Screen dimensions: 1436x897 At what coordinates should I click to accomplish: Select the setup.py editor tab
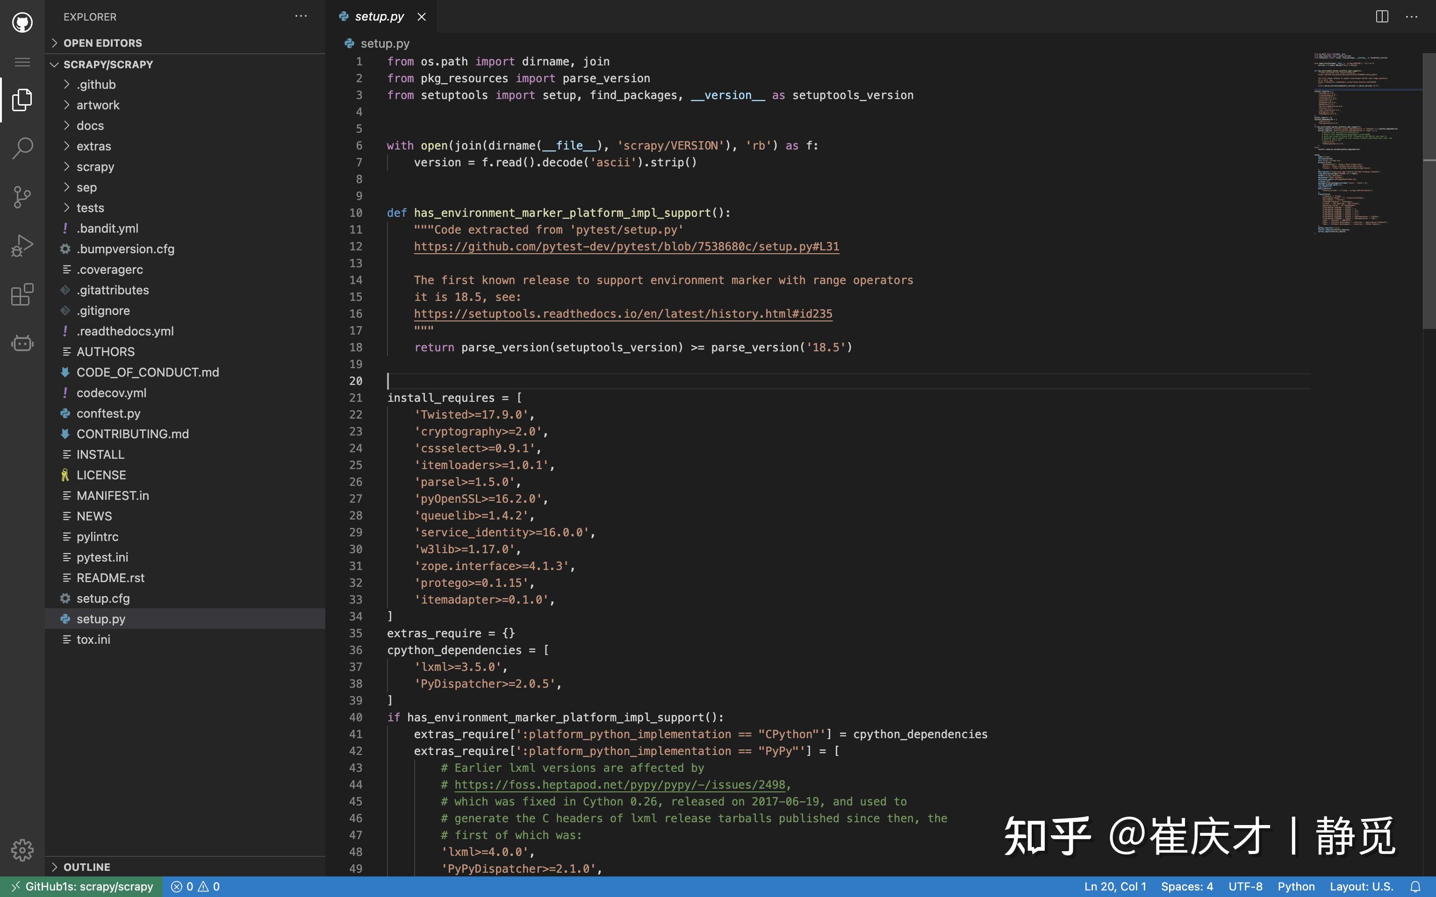coord(379,16)
